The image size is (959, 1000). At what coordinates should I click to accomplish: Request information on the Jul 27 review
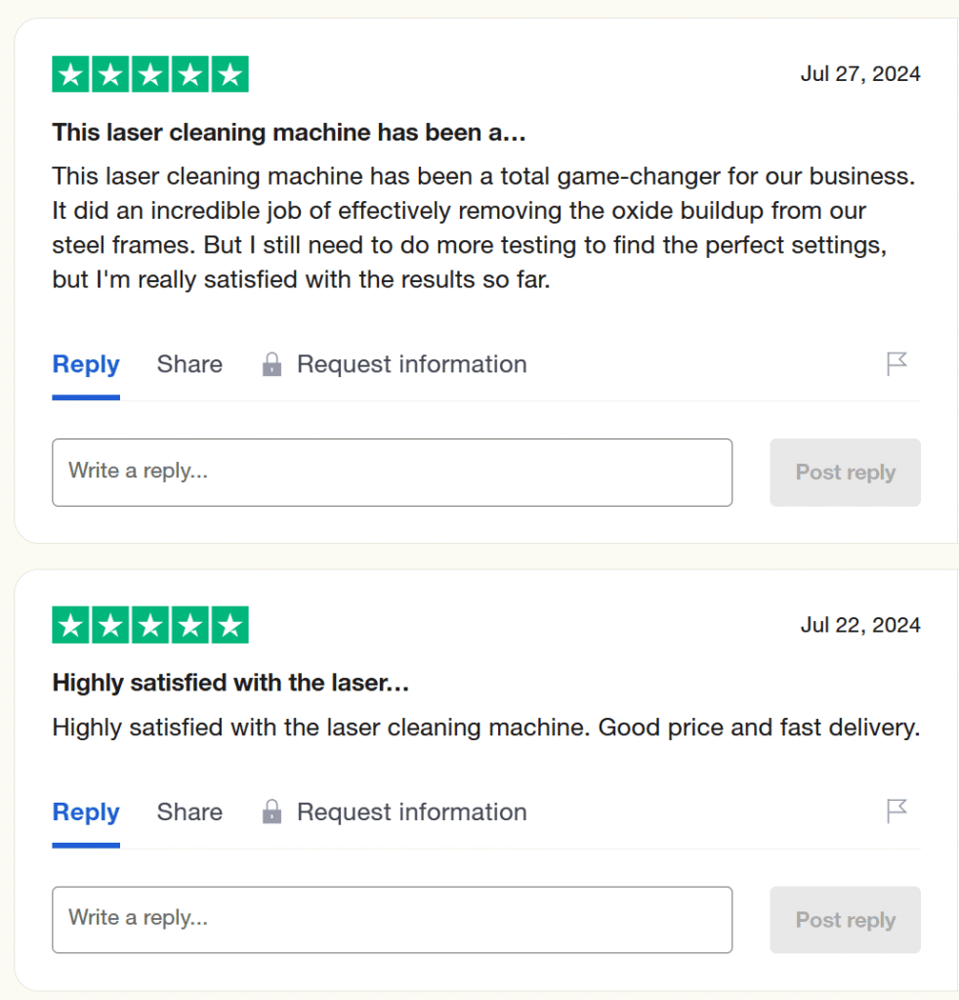[x=411, y=365]
